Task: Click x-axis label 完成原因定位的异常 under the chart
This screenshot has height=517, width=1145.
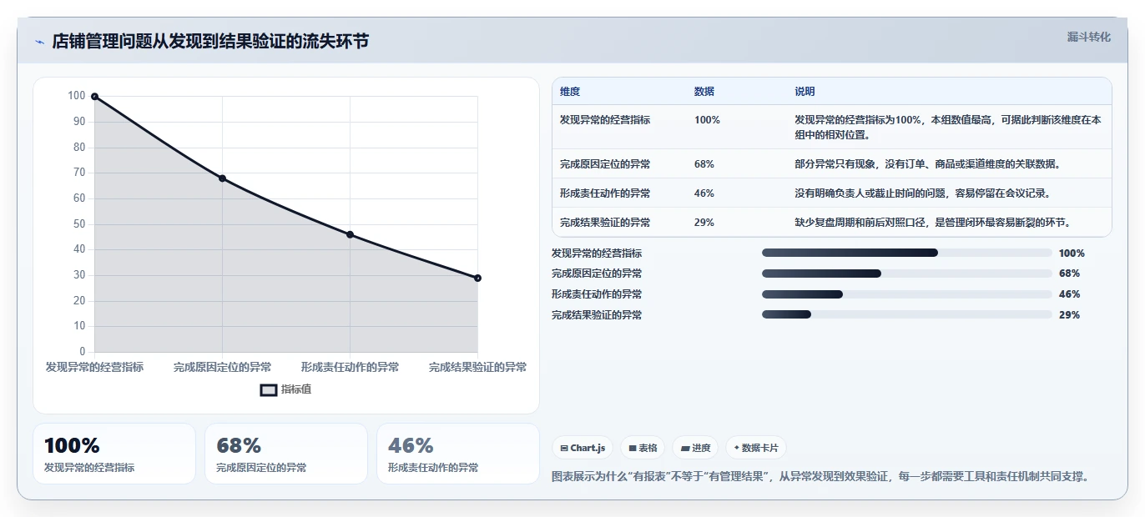Action: tap(222, 367)
